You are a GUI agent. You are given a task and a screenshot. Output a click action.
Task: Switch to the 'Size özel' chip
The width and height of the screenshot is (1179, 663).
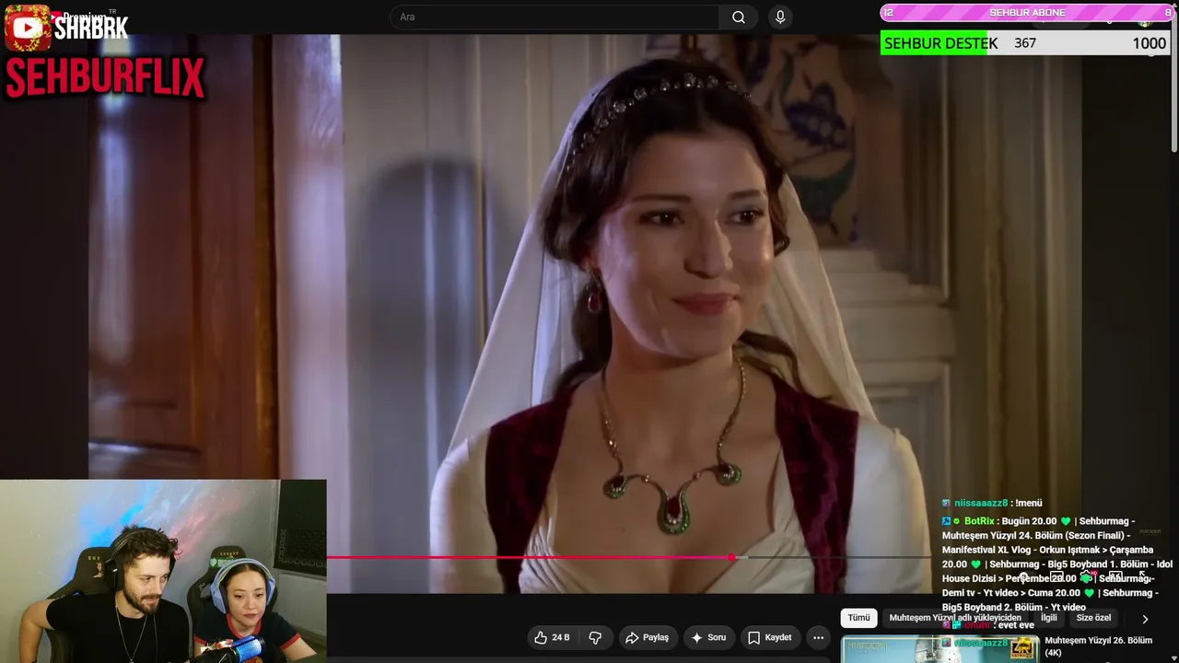1094,618
